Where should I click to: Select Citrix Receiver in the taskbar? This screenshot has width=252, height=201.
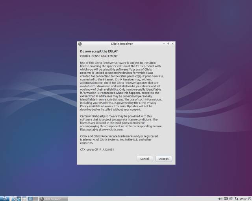coord(54,199)
